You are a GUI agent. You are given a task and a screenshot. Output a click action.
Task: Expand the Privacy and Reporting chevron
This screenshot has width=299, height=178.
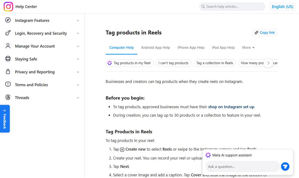(78, 72)
